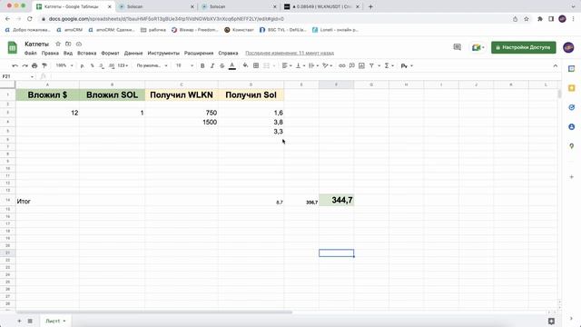Print the spreadsheet via printer icon
This screenshot has width=581, height=327.
[34, 65]
